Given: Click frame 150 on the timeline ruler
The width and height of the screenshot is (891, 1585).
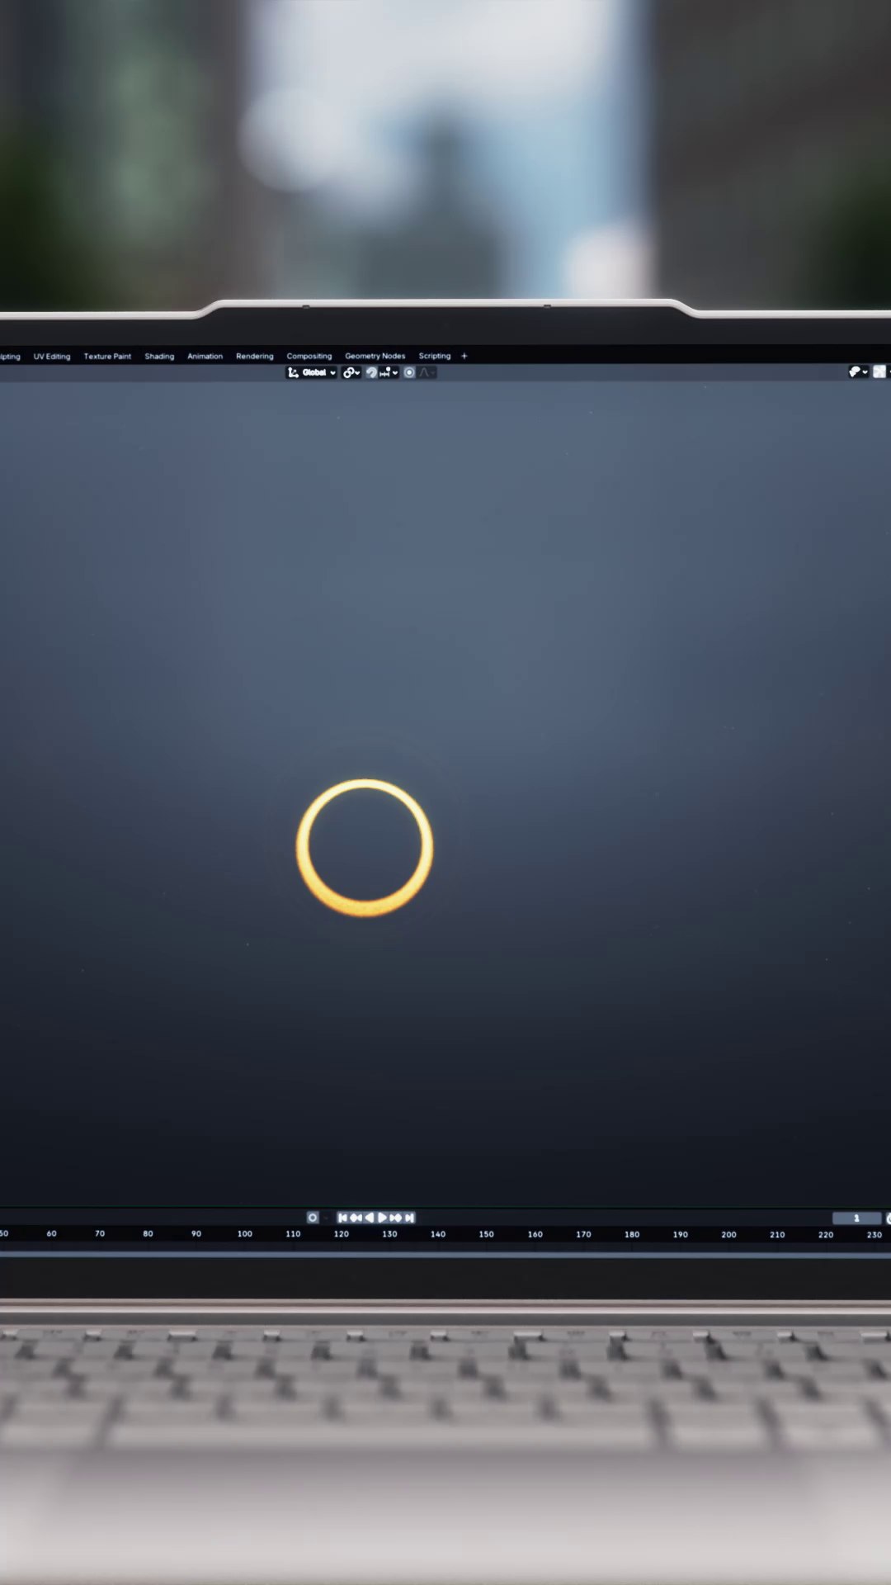Looking at the screenshot, I should [487, 1235].
